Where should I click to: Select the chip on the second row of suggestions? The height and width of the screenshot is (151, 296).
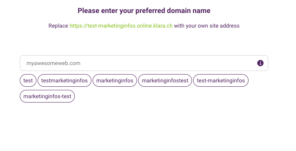pos(47,96)
